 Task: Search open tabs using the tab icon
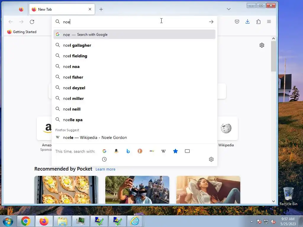coord(187,151)
